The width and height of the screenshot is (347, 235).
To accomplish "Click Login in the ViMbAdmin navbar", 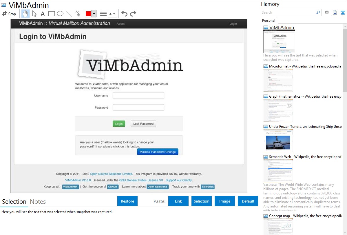I will (233, 24).
